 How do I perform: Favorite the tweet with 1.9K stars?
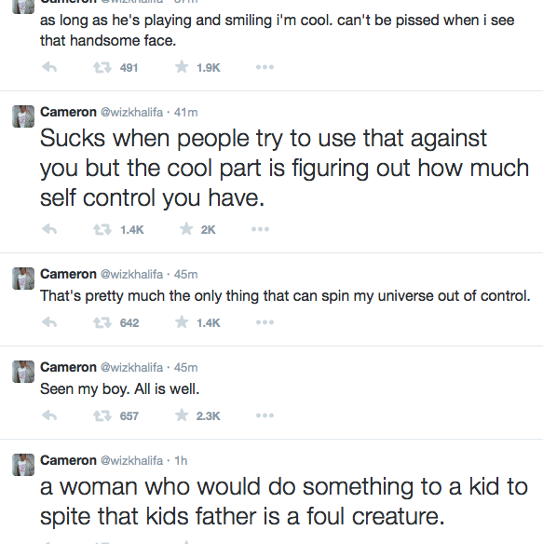(182, 67)
